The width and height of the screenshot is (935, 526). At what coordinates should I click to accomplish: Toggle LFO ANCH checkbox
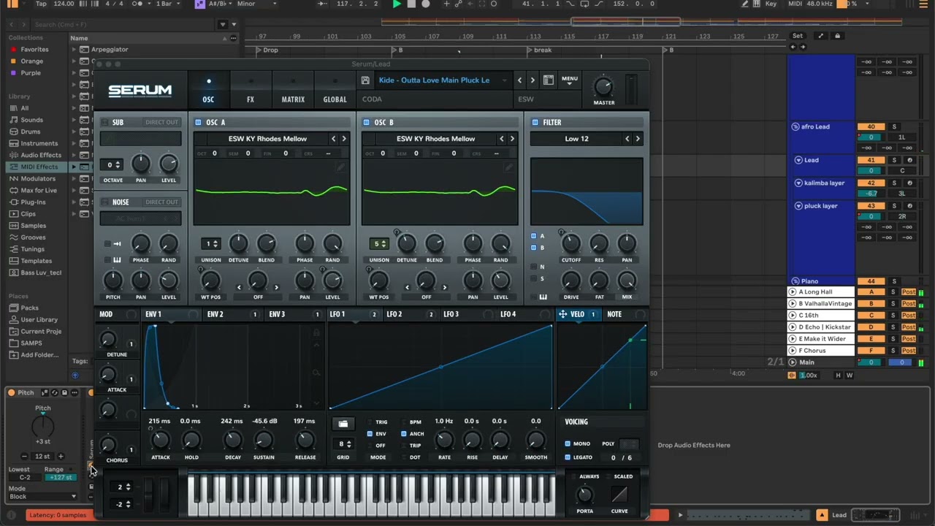click(x=403, y=434)
